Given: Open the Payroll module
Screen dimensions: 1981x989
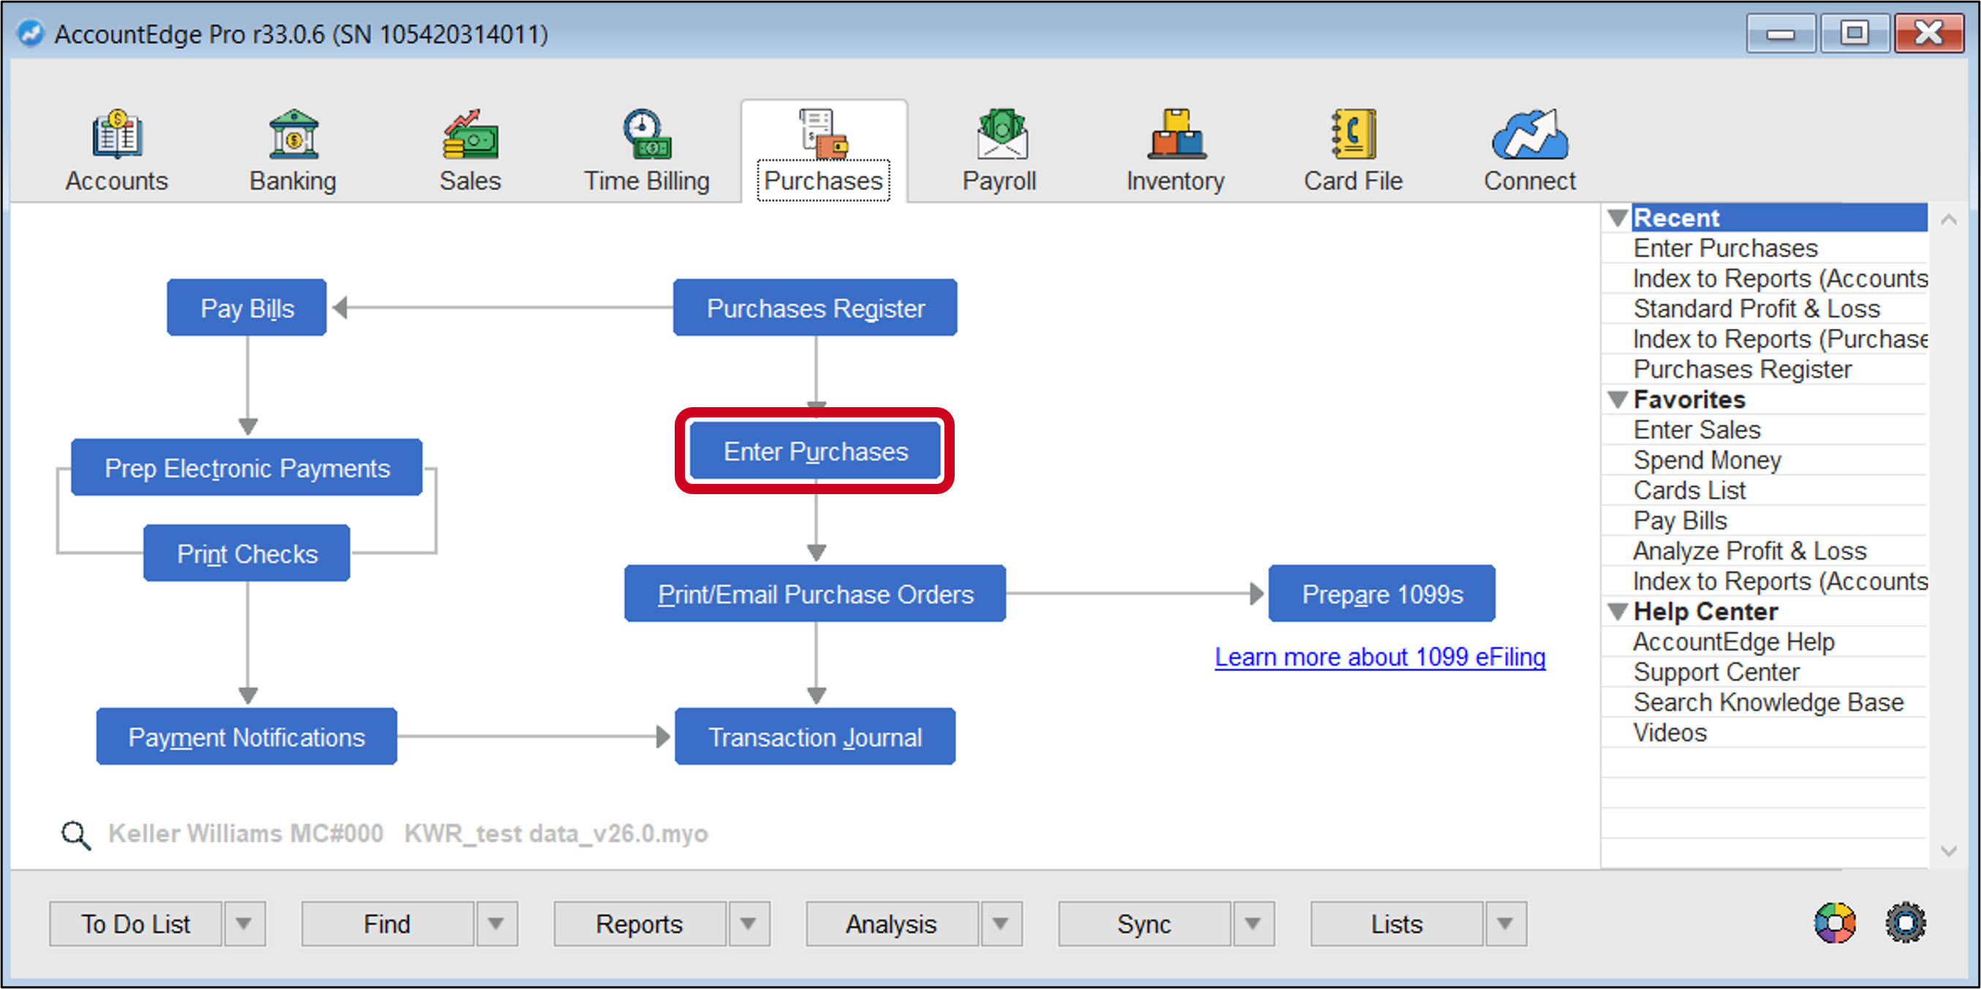Looking at the screenshot, I should coord(1000,150).
